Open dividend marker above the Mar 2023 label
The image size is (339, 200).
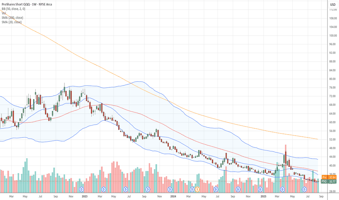(104, 189)
